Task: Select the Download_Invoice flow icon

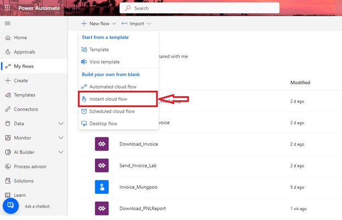Action: (102, 144)
